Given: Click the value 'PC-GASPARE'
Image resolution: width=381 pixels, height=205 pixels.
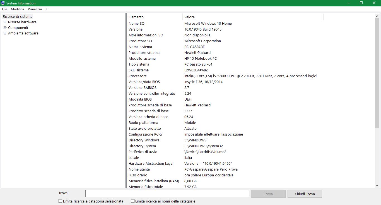Looking at the screenshot, I should [x=194, y=47].
